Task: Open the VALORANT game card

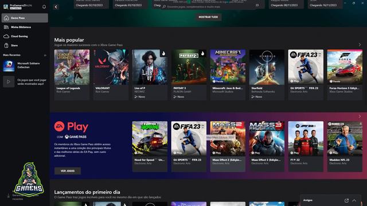Action: [x=111, y=75]
